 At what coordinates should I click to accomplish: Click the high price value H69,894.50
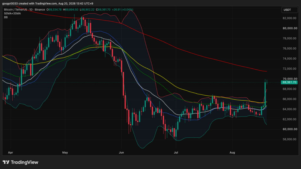point(71,10)
